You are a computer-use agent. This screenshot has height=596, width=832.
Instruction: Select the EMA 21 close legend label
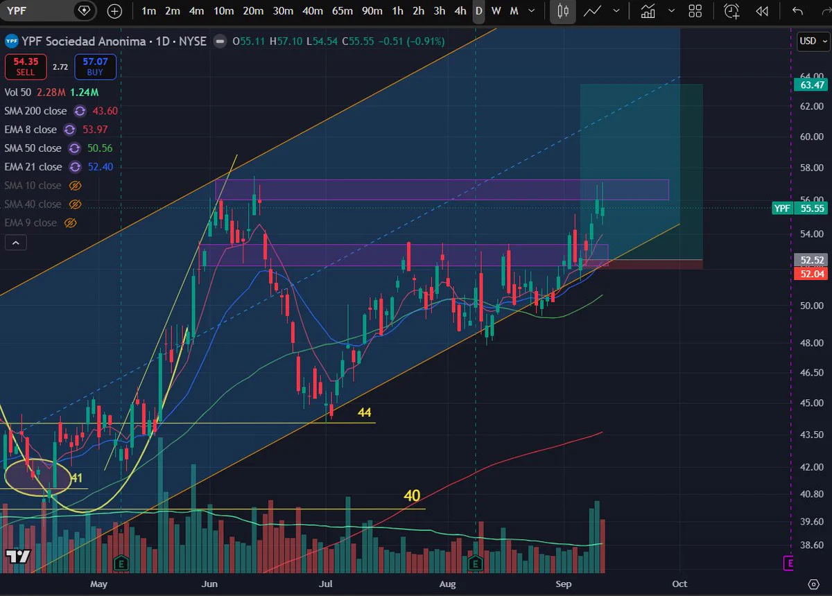tap(33, 167)
